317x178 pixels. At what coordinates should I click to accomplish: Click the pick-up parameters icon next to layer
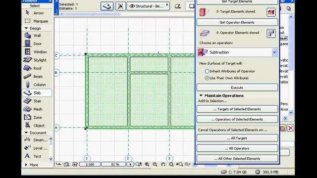(120, 6)
